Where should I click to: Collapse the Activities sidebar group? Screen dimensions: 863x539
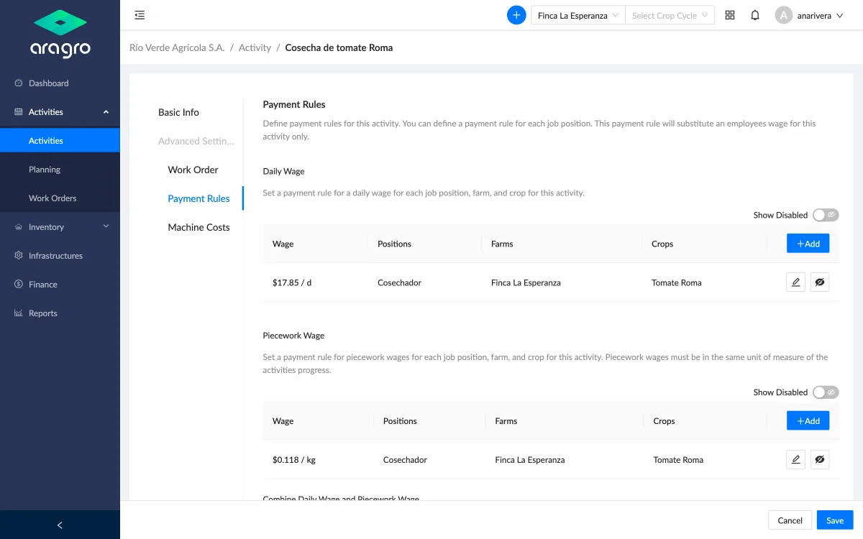tap(106, 112)
